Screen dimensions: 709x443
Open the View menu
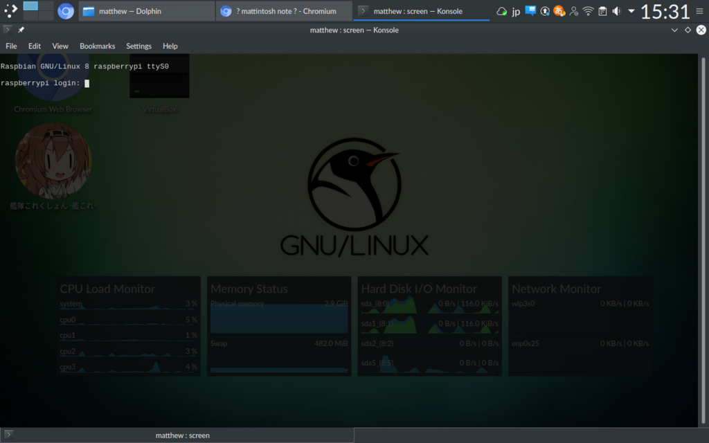tap(60, 46)
